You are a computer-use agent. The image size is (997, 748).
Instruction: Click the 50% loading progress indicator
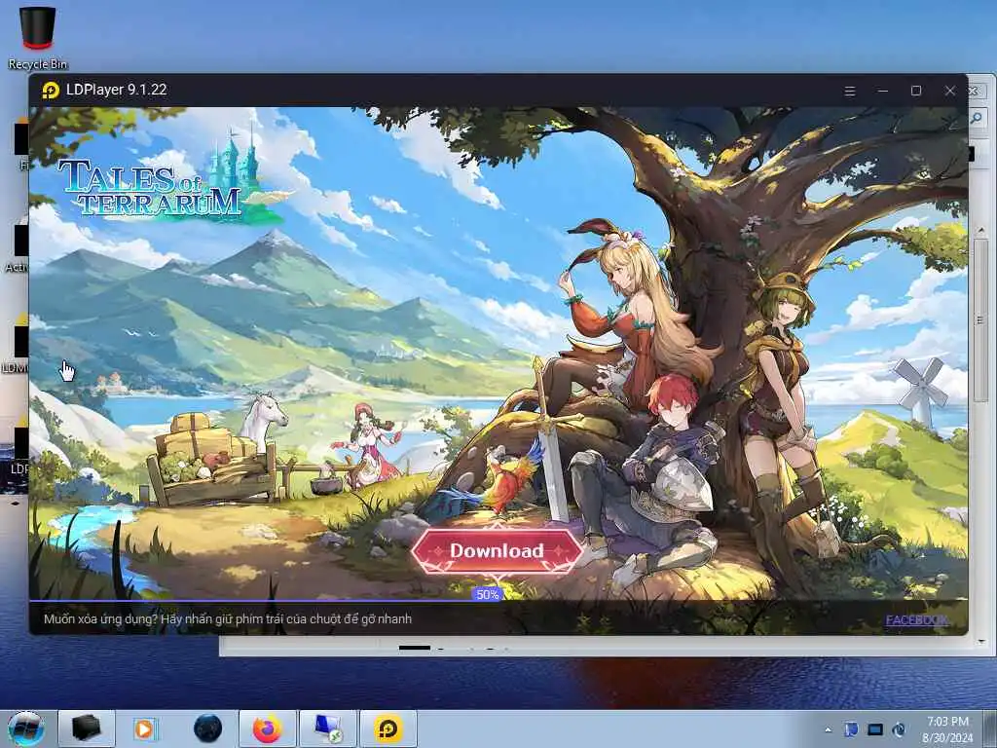(x=487, y=595)
